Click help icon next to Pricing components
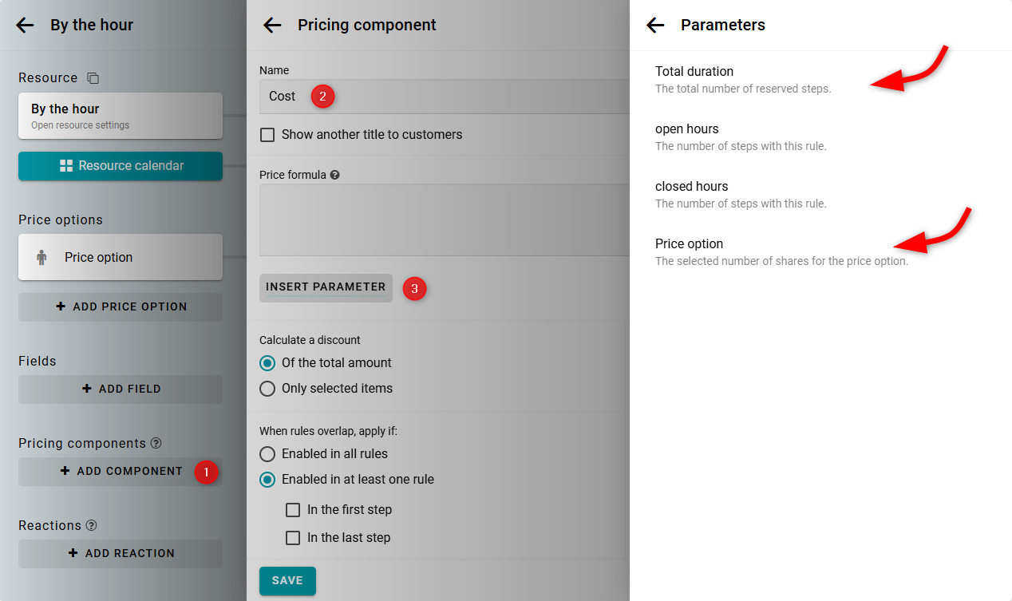The image size is (1012, 601). click(156, 443)
